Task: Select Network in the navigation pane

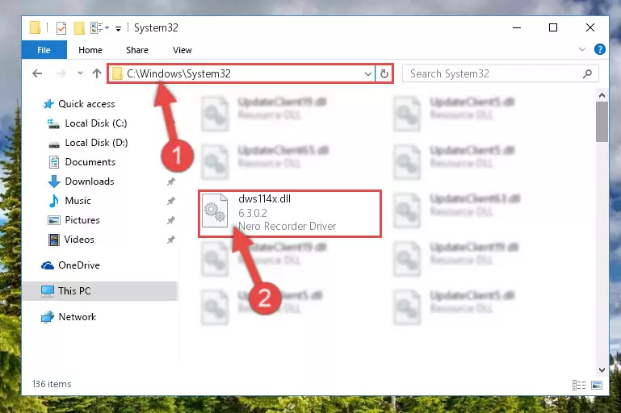Action: click(x=77, y=317)
